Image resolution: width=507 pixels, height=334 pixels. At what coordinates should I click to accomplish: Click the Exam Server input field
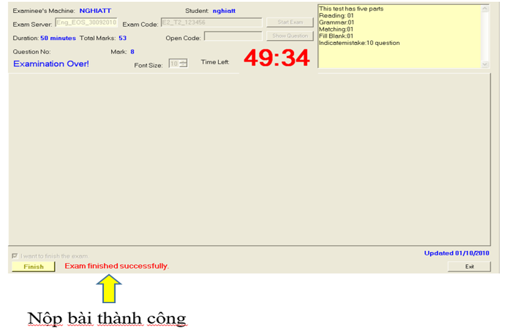[x=86, y=23]
